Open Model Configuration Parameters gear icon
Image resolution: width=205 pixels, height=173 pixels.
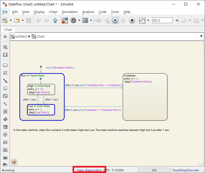73,20
